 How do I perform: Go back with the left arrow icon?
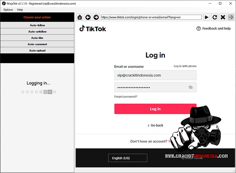88,17
